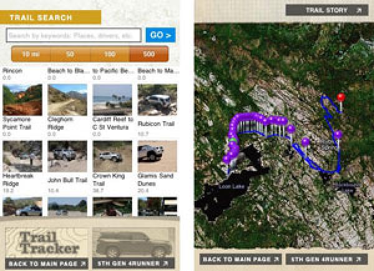Click Back to Main Page below the map
Image resolution: width=374 pixels, height=271 pixels.
(x=241, y=259)
